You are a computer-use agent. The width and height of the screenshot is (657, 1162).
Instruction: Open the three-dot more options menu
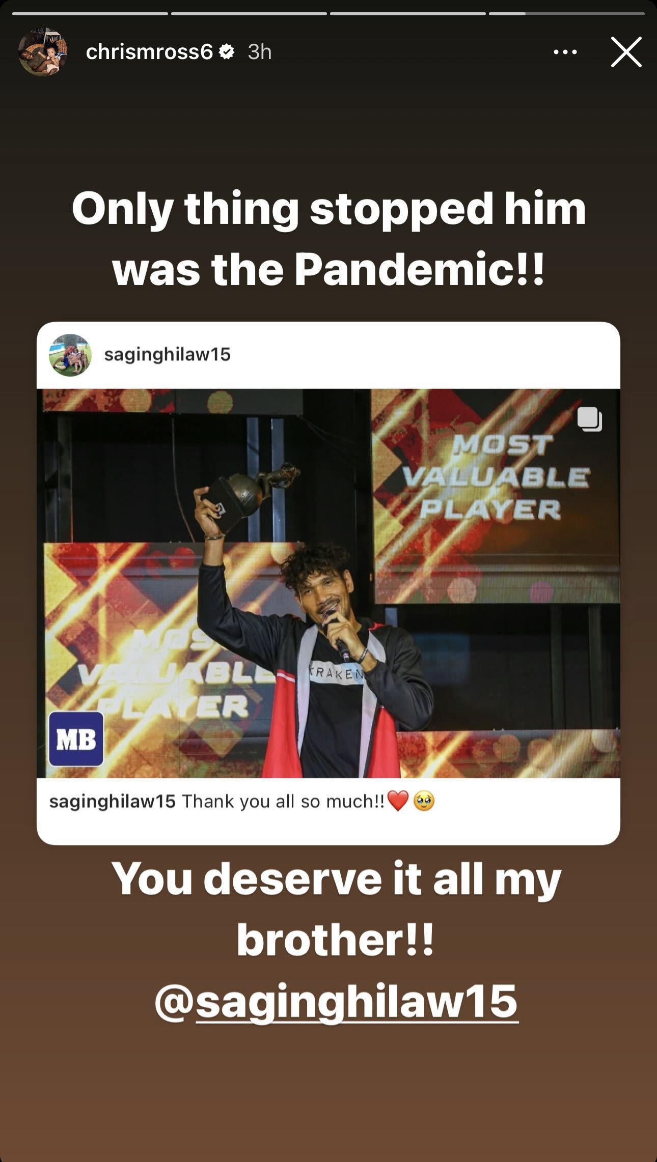coord(565,52)
